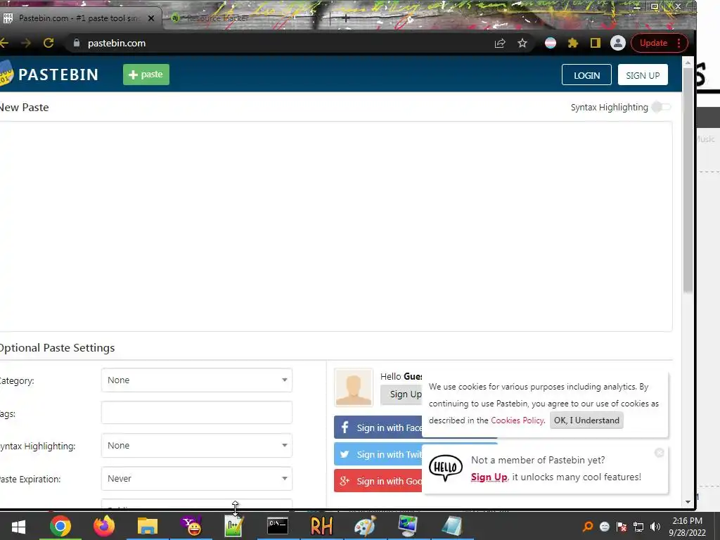
Task: Sign in with Google
Action: tap(378, 481)
